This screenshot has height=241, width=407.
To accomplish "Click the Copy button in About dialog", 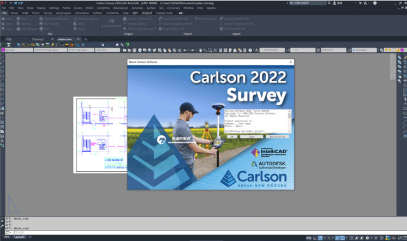I will point(250,137).
